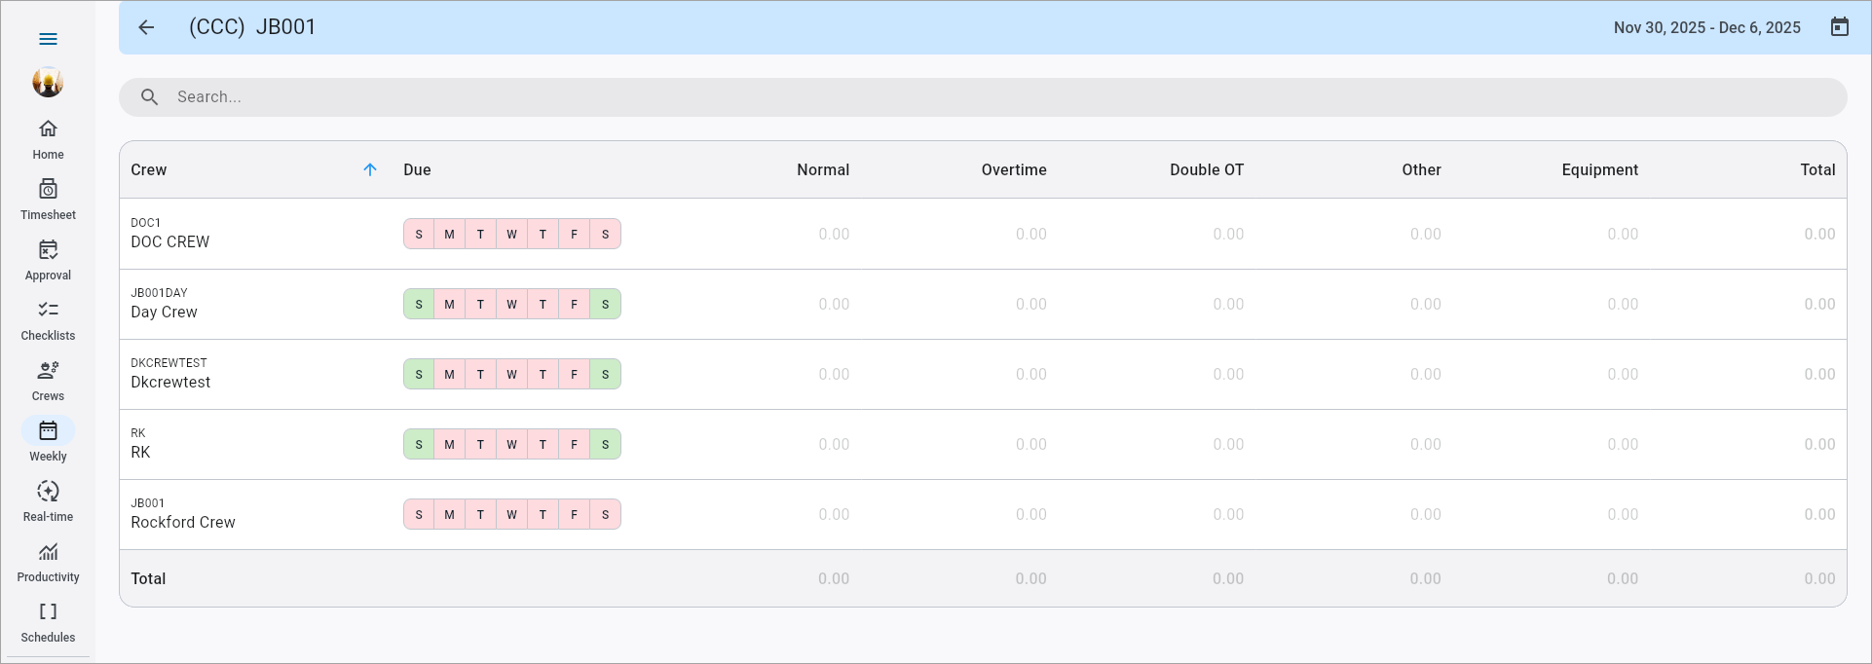Select last Saturday chip in DOC CREW row
The image size is (1872, 664).
[x=605, y=234]
